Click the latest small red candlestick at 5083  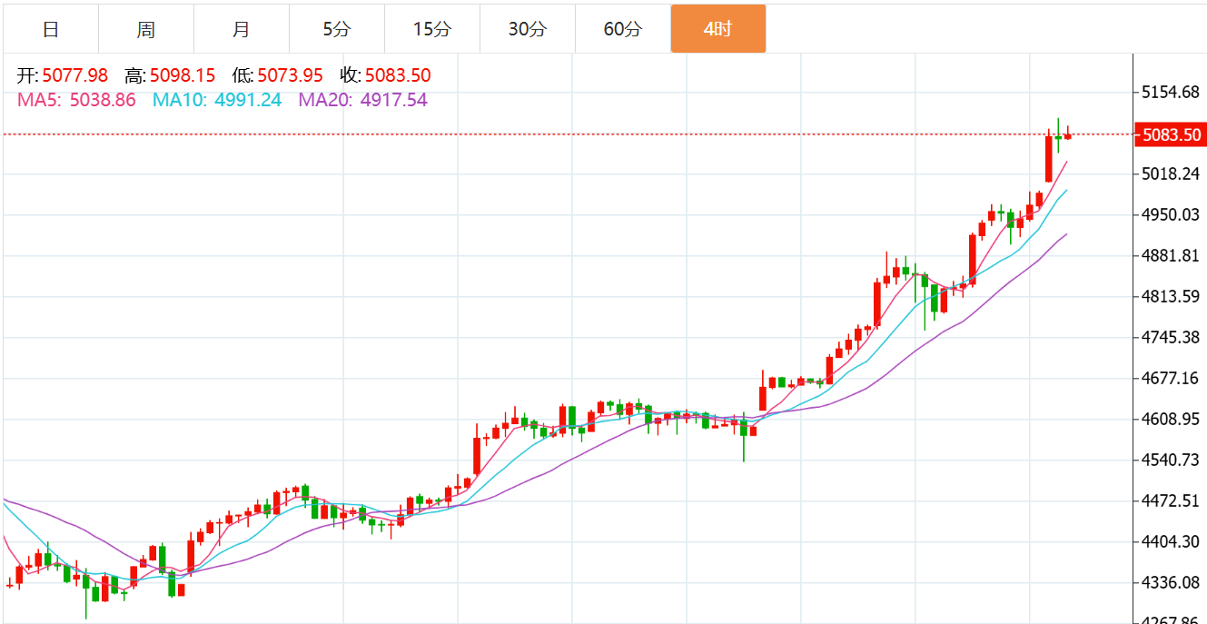coord(1068,135)
